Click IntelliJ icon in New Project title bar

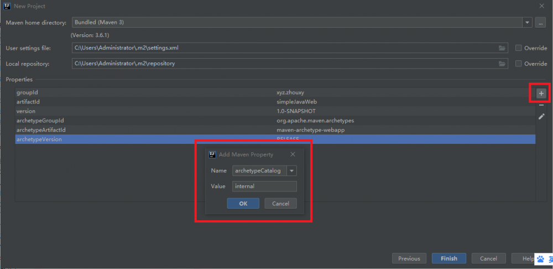pyautogui.click(x=6, y=6)
